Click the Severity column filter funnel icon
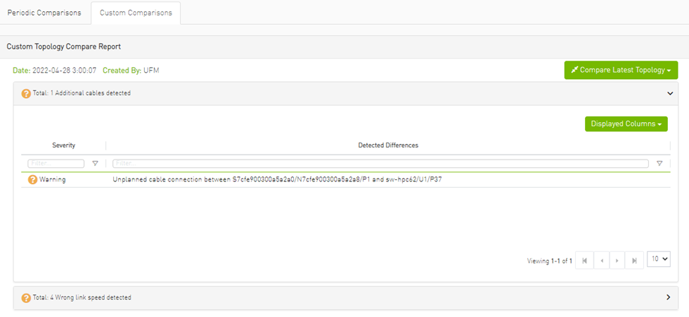Screen dimensions: 689x317 95,163
